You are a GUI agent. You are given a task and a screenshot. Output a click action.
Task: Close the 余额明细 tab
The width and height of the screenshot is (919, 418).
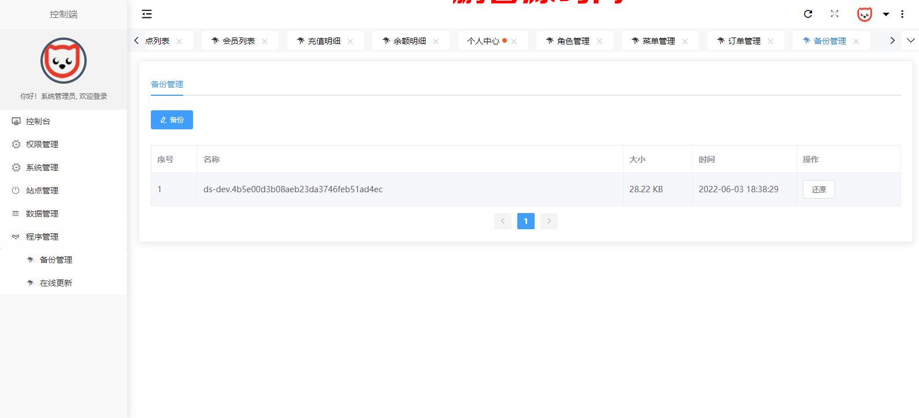click(436, 41)
